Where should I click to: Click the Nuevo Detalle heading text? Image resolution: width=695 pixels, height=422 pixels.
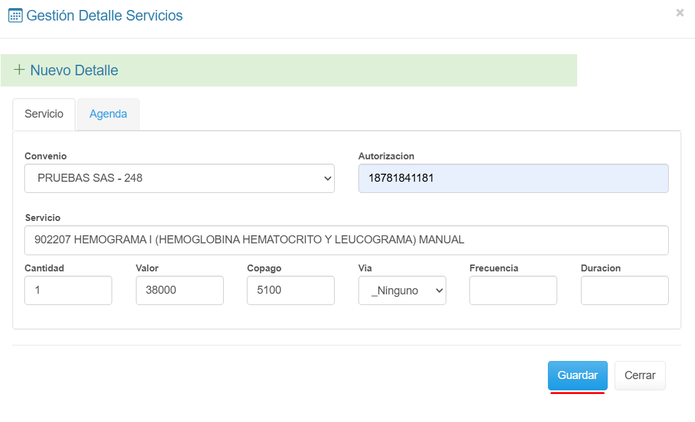[x=74, y=70]
